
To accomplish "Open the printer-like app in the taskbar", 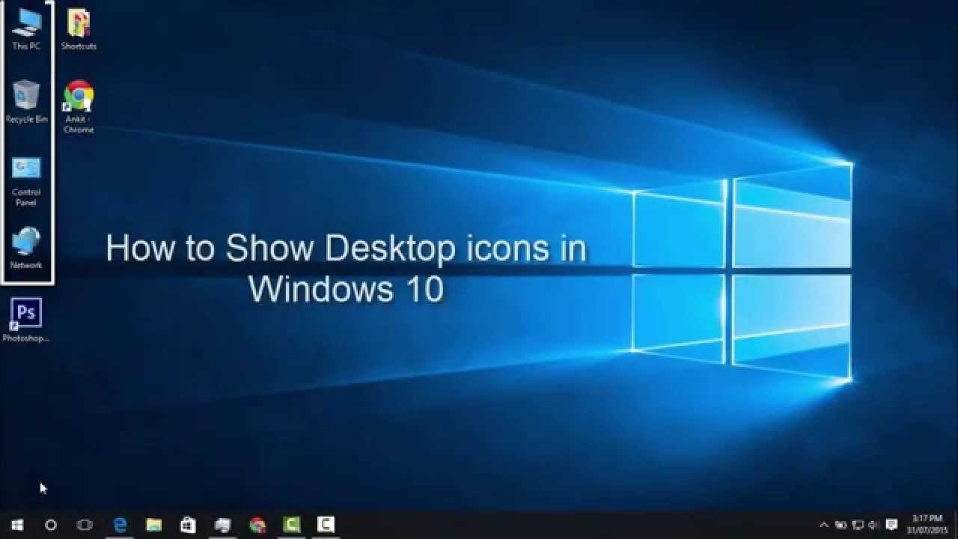I will tap(222, 525).
